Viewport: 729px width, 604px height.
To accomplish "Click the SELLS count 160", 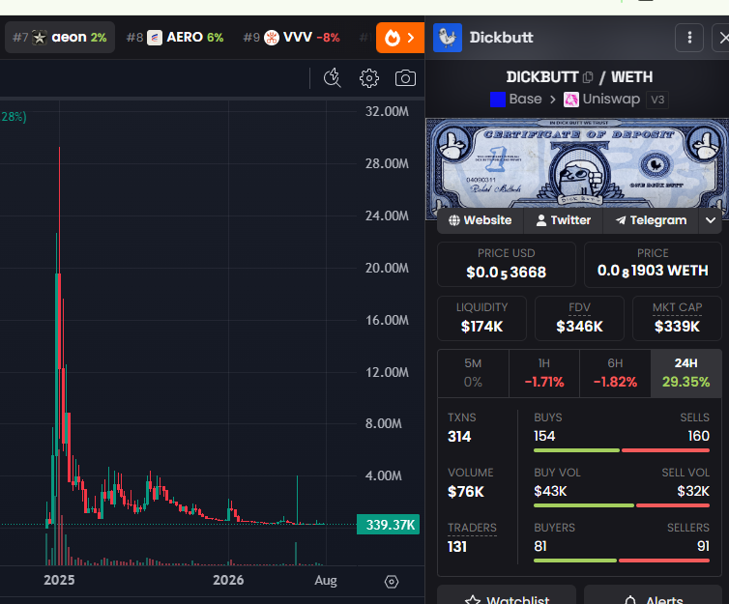I will 699,436.
